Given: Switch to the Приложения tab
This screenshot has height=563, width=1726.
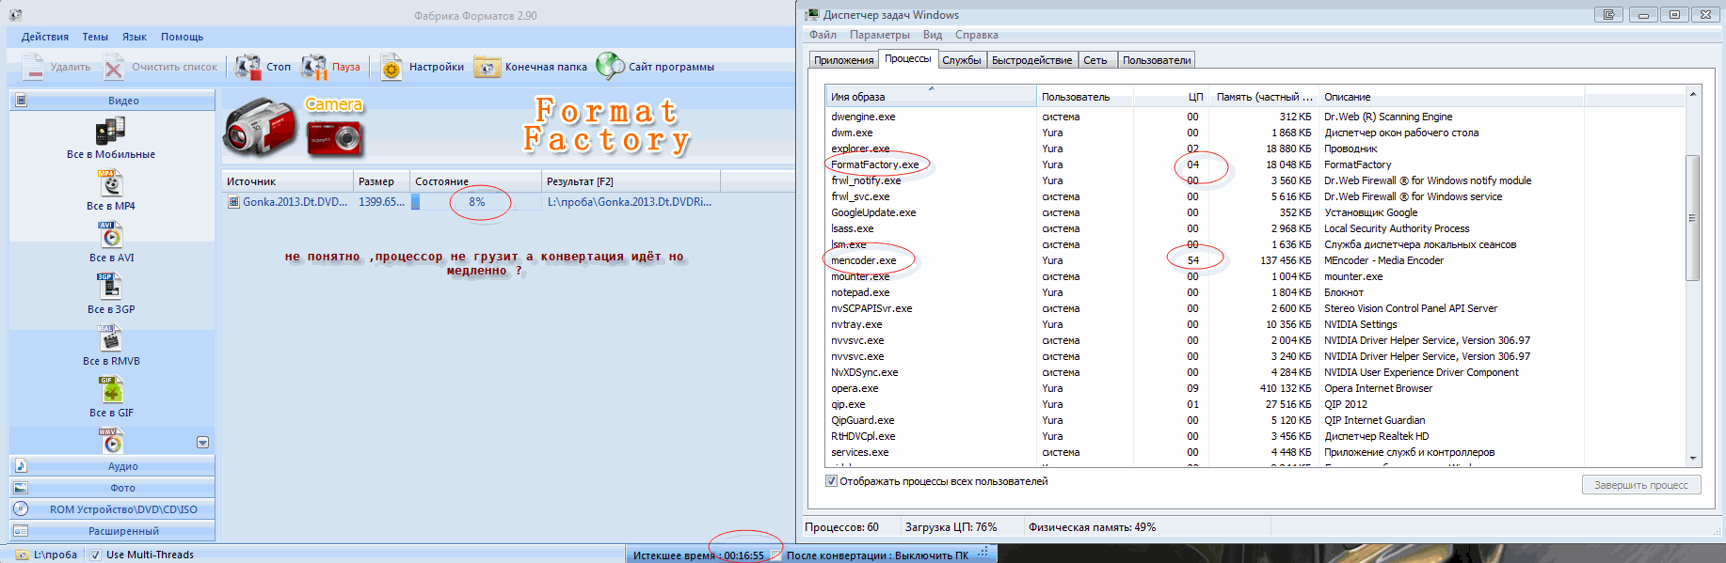Looking at the screenshot, I should click(x=844, y=60).
